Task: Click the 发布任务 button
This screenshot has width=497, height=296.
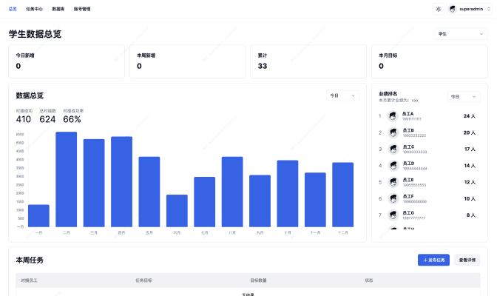Action: [x=433, y=260]
